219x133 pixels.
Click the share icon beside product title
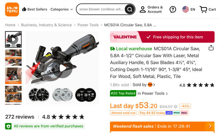pos(211,48)
